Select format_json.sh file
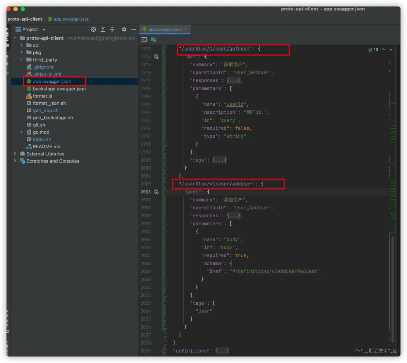 [x=49, y=103]
